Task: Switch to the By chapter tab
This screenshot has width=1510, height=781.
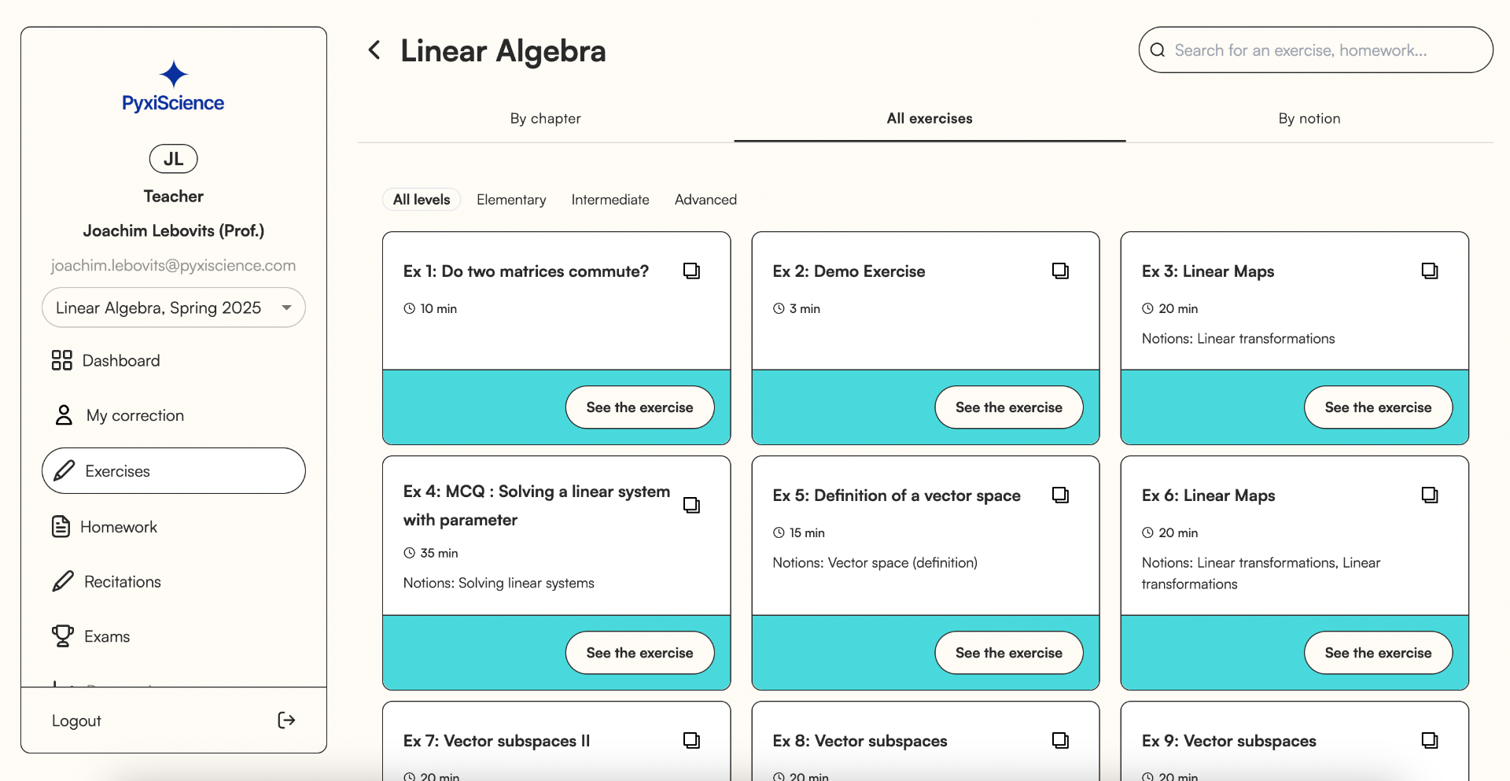Action: pos(545,118)
